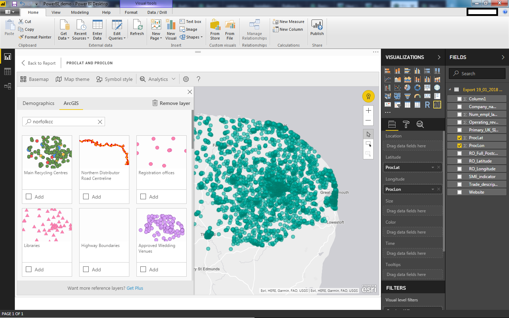Image resolution: width=509 pixels, height=318 pixels.
Task: Open the Analytics magnifier tab in Visualizations
Action: pos(420,124)
